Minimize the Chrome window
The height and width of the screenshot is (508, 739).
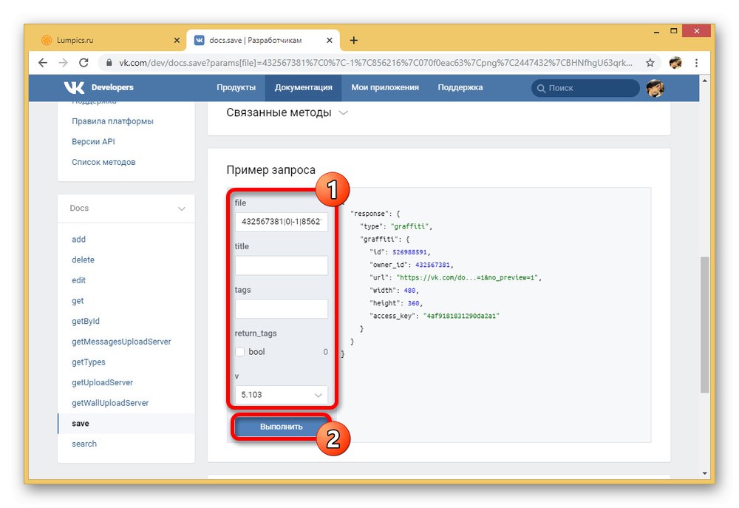(x=656, y=32)
